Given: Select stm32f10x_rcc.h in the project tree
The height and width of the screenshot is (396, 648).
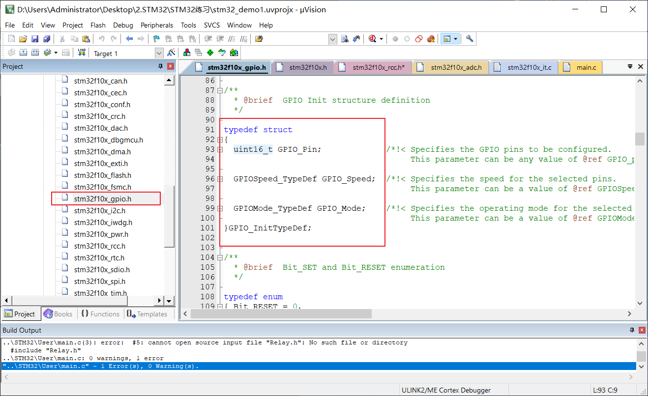Looking at the screenshot, I should 100,246.
